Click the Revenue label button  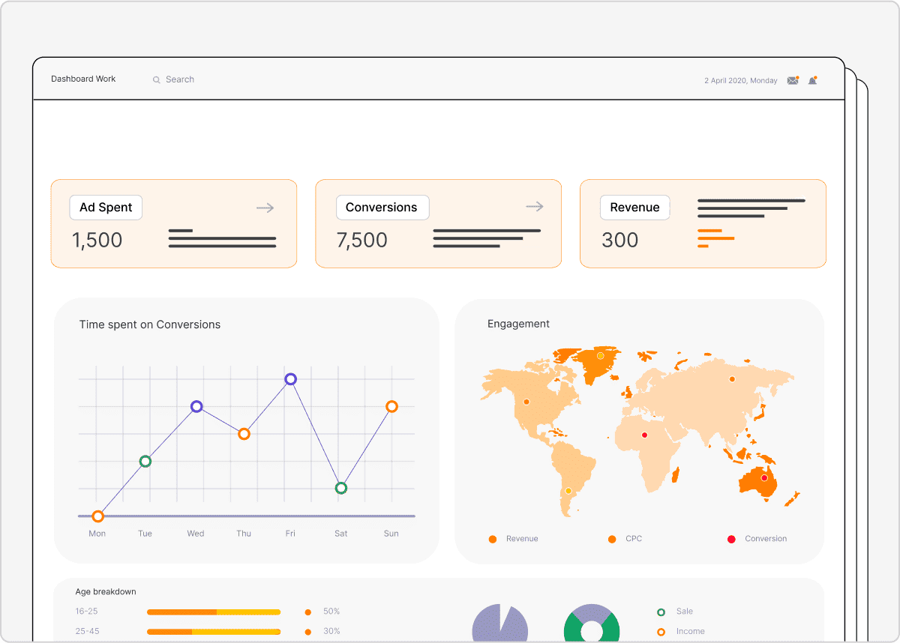pyautogui.click(x=634, y=207)
